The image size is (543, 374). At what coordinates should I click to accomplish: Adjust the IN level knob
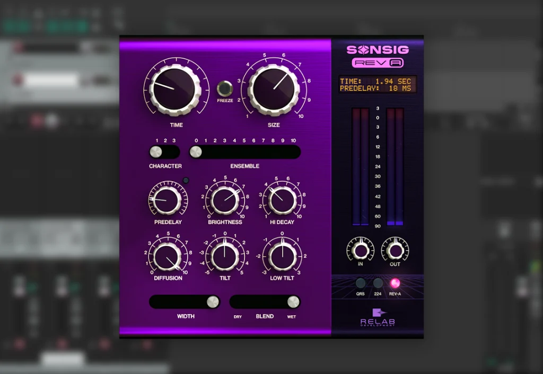tap(360, 250)
